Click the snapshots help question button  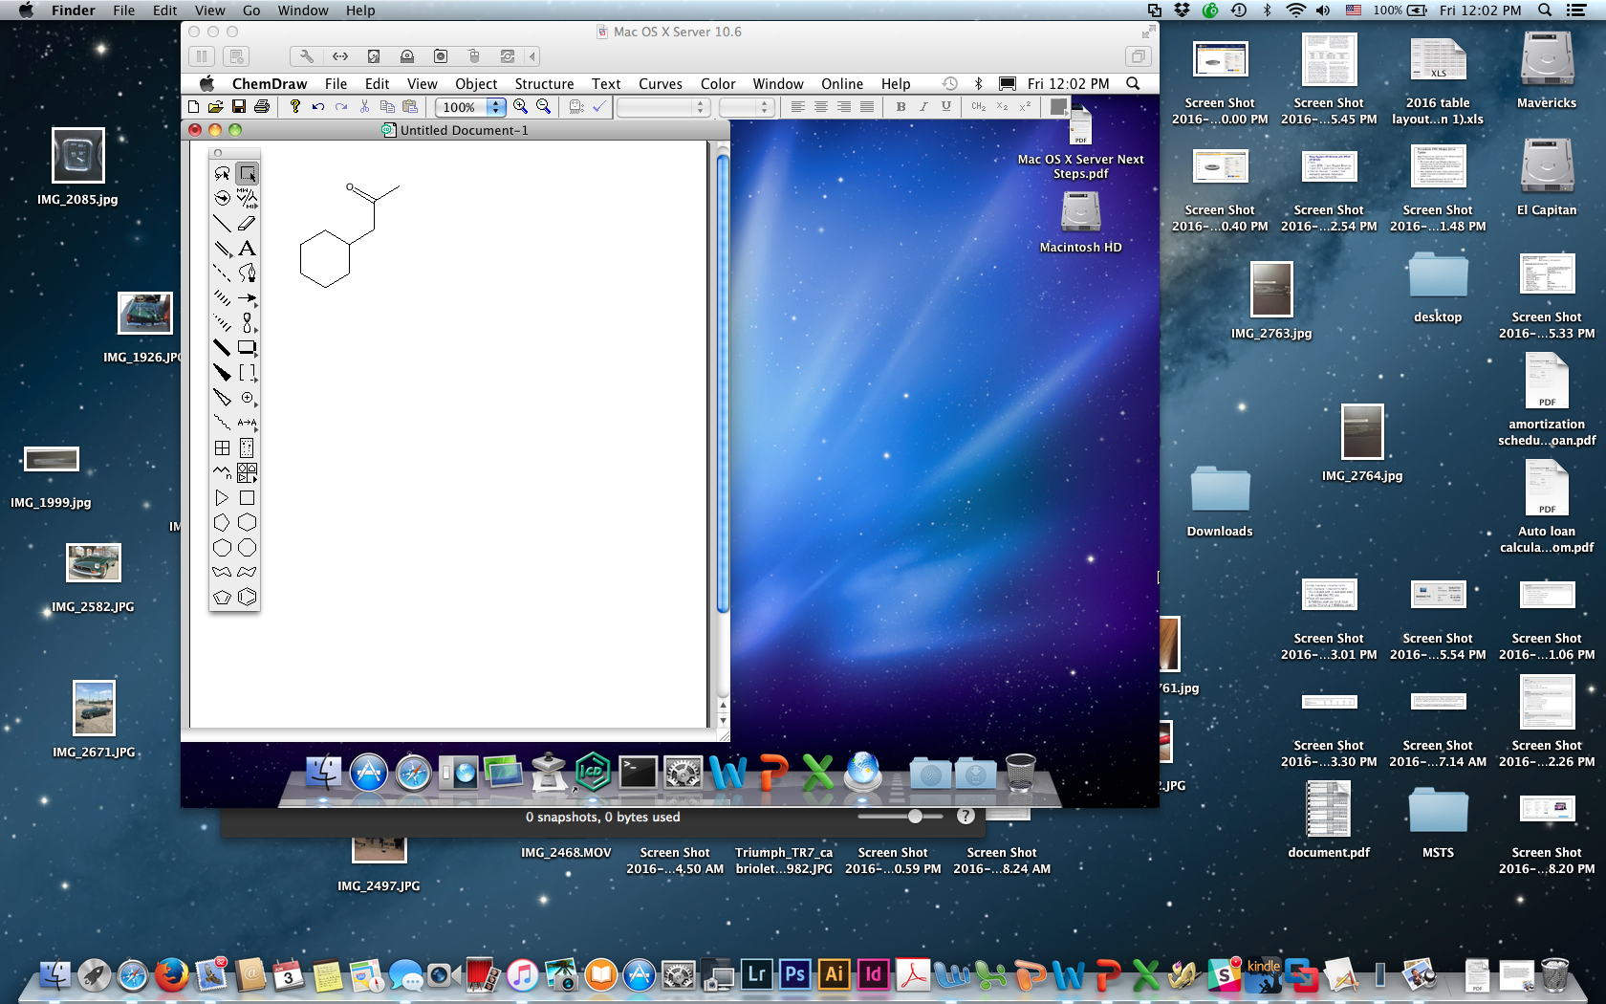pos(966,817)
